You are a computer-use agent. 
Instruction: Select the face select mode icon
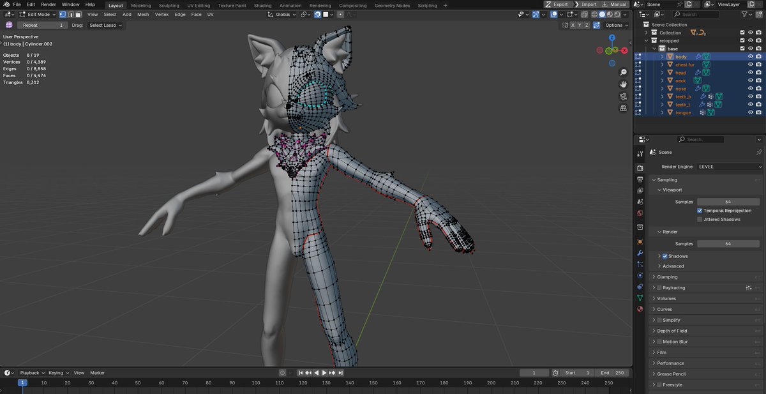(x=78, y=14)
